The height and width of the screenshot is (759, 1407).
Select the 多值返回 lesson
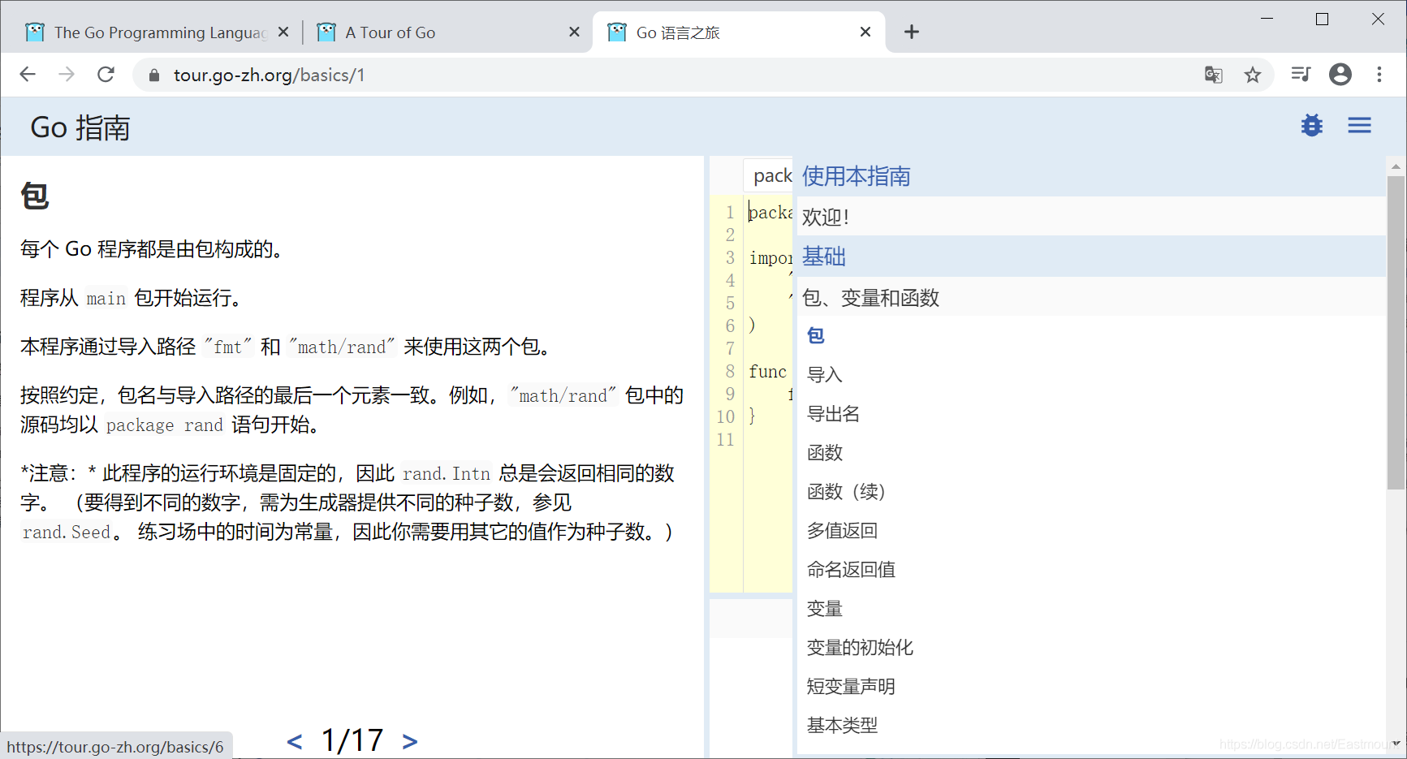(x=842, y=530)
